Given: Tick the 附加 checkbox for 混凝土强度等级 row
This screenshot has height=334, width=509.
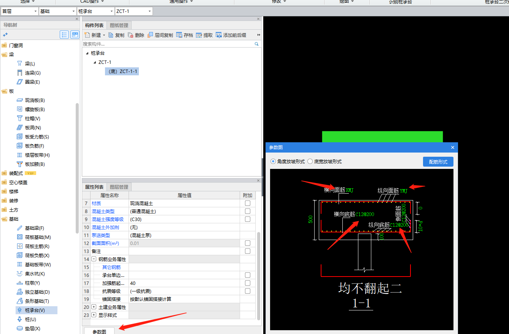Looking at the screenshot, I should [248, 219].
